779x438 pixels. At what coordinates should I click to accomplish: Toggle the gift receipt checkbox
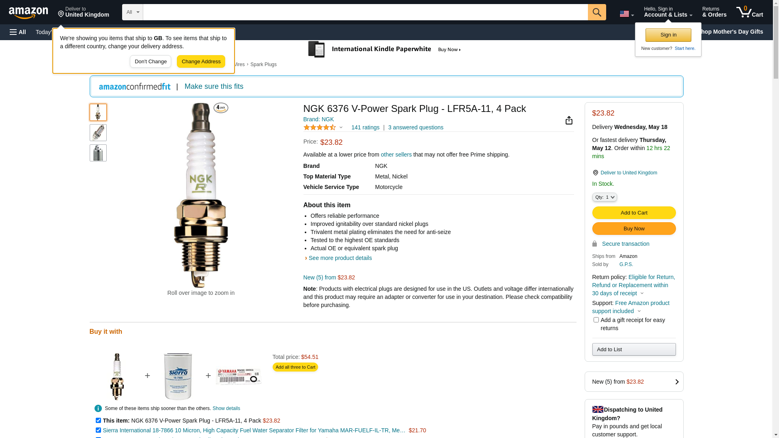click(x=596, y=320)
